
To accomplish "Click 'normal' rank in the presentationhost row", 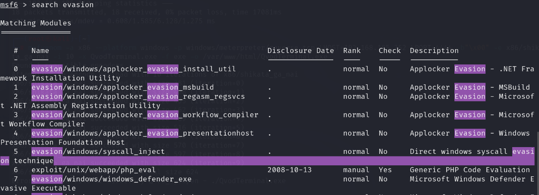I will (357, 133).
